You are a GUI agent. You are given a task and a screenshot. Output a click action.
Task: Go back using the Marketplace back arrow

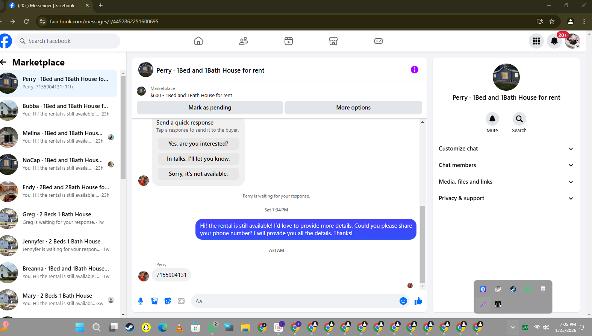(x=4, y=62)
